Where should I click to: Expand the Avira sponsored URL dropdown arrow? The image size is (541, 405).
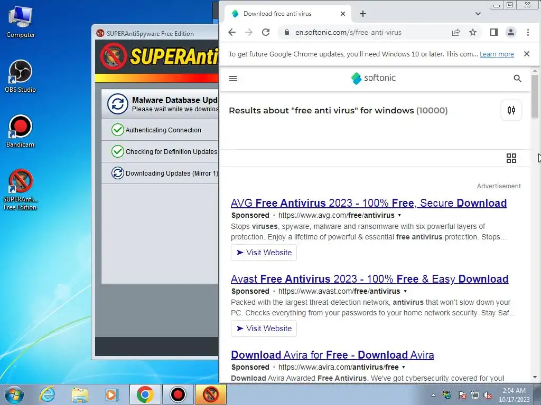[403, 367]
